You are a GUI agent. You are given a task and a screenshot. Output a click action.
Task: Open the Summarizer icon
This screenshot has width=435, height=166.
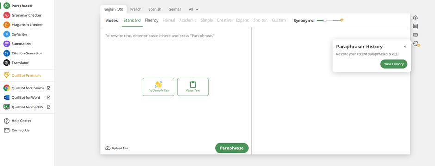pyautogui.click(x=6, y=44)
